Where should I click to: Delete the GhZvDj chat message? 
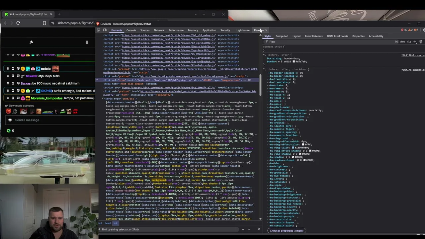coord(8,91)
